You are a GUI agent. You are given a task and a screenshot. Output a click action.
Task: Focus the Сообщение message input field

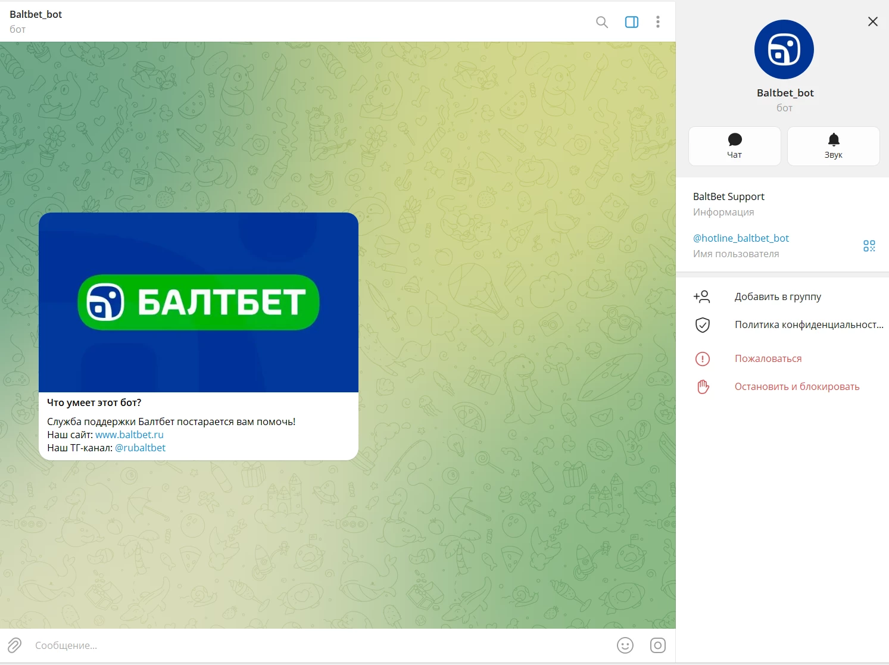322,645
